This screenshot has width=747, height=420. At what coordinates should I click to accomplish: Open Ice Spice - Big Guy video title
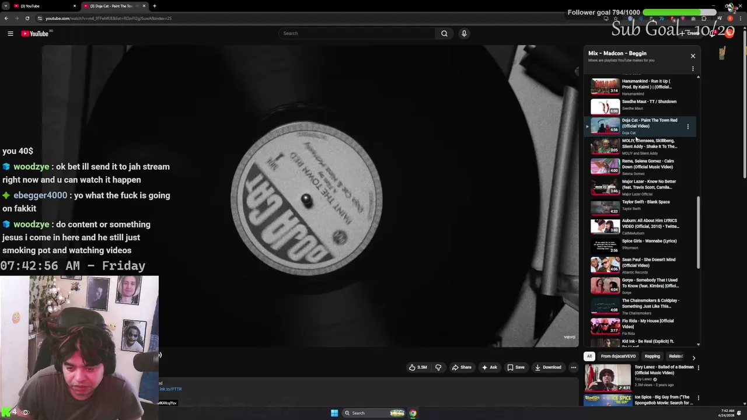[x=664, y=400]
